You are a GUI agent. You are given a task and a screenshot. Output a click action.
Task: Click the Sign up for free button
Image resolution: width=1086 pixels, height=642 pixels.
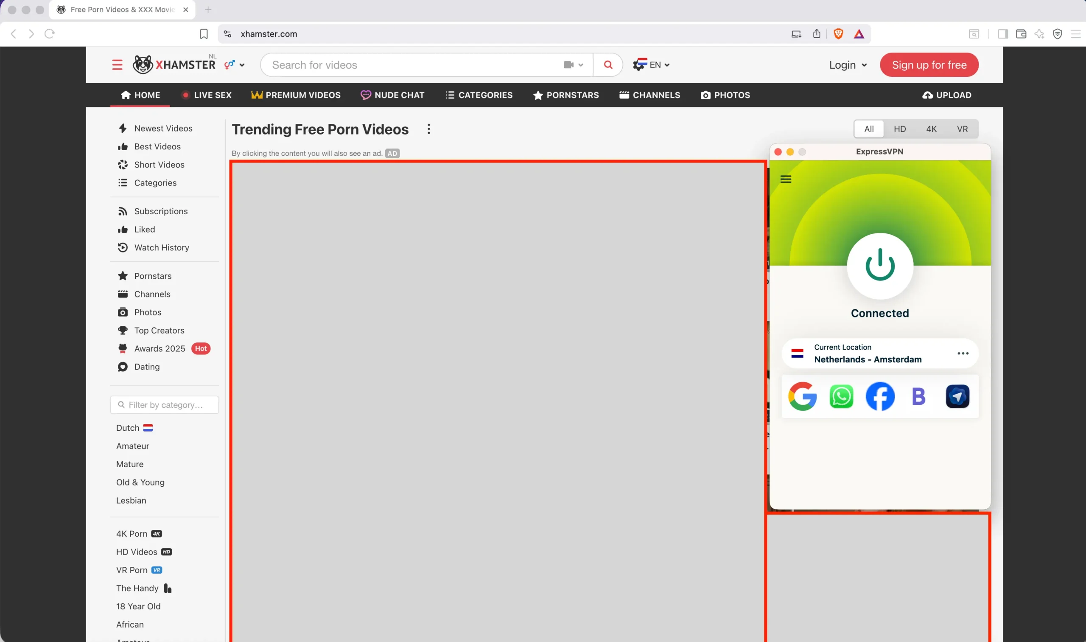(x=929, y=64)
